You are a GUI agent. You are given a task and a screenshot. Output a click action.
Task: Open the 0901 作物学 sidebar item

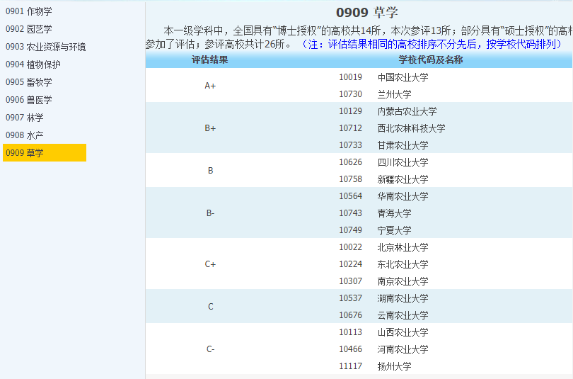[x=29, y=11]
